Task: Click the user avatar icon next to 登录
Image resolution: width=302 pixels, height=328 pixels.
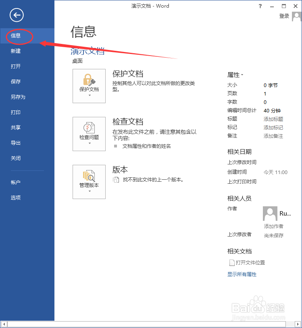Action: [x=297, y=17]
